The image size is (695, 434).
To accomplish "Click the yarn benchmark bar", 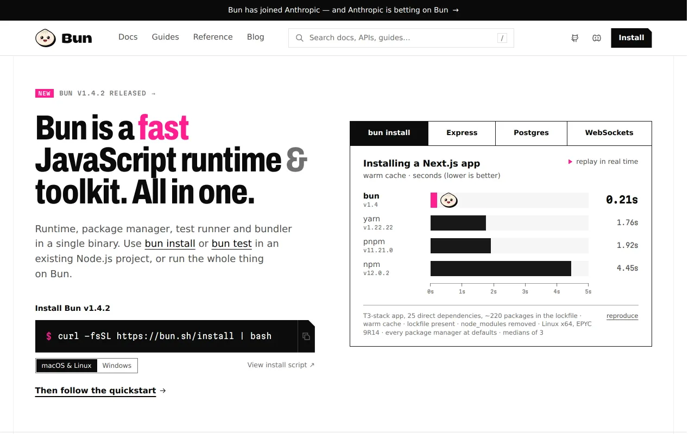I will click(x=458, y=223).
